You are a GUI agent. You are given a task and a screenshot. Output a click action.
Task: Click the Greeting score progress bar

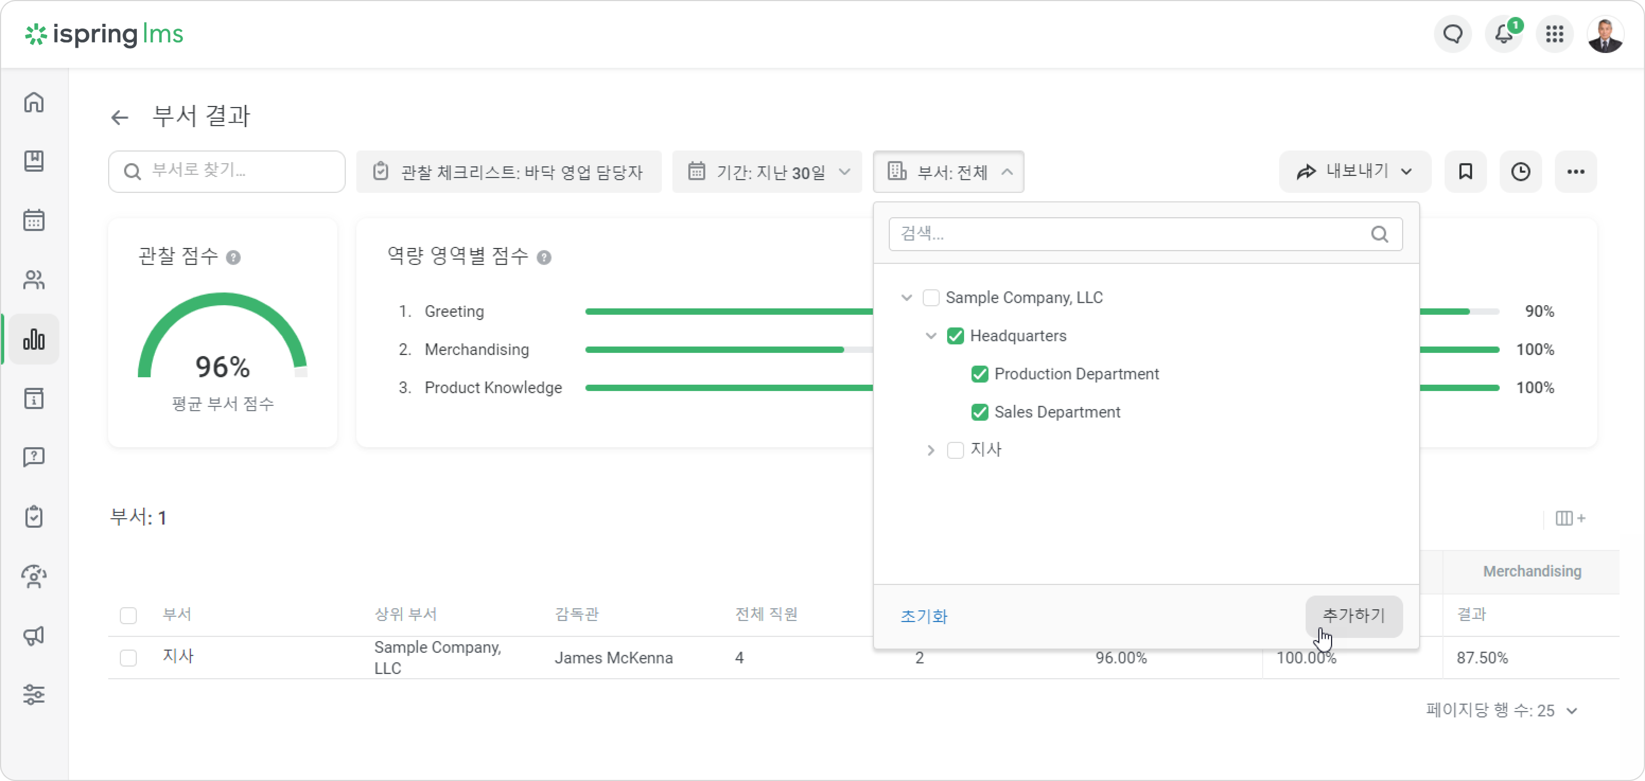[x=729, y=311]
